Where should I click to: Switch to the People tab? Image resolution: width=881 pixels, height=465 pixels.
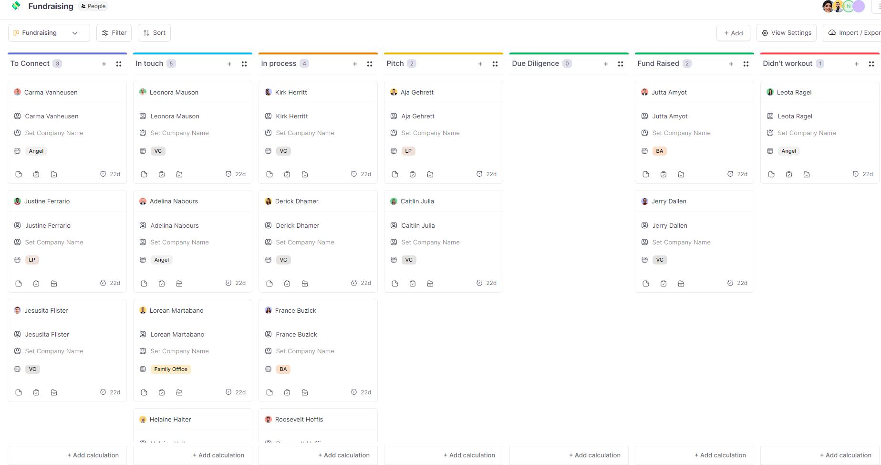93,6
